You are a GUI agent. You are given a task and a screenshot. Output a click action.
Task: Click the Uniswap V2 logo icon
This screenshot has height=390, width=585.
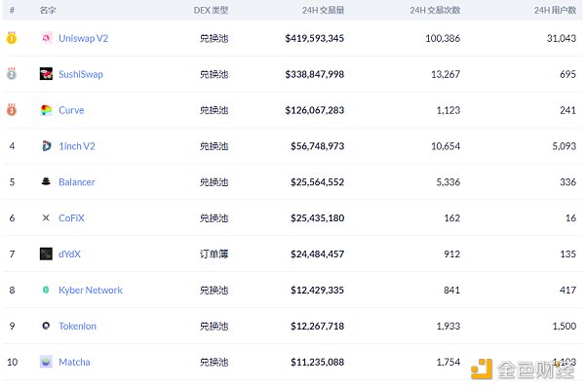tap(46, 38)
